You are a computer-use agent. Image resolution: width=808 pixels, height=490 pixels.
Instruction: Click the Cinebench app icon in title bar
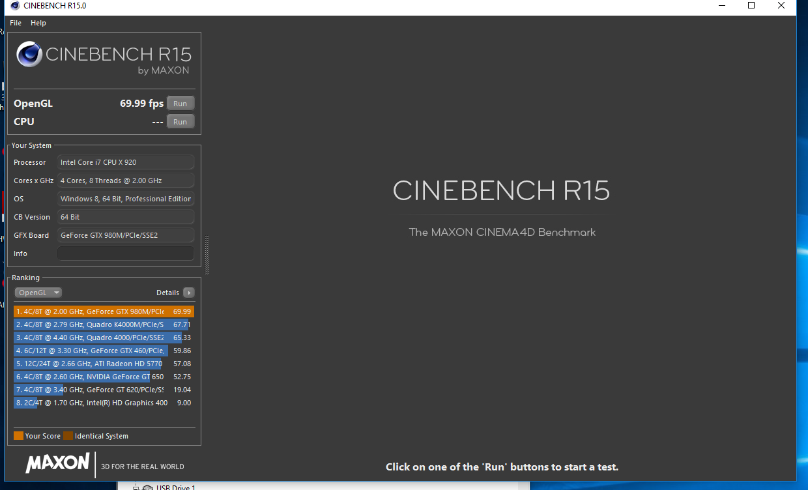point(15,6)
